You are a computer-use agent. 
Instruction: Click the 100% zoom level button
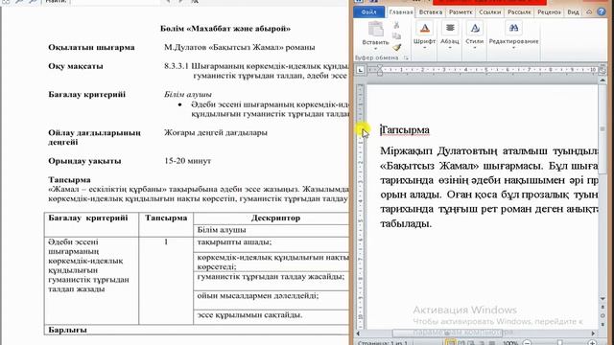click(510, 343)
